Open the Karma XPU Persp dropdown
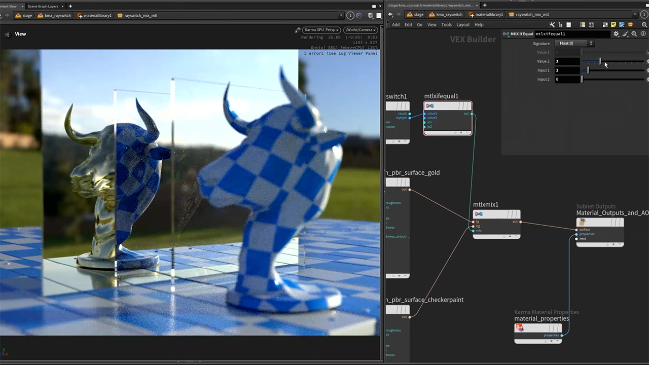 pos(321,30)
